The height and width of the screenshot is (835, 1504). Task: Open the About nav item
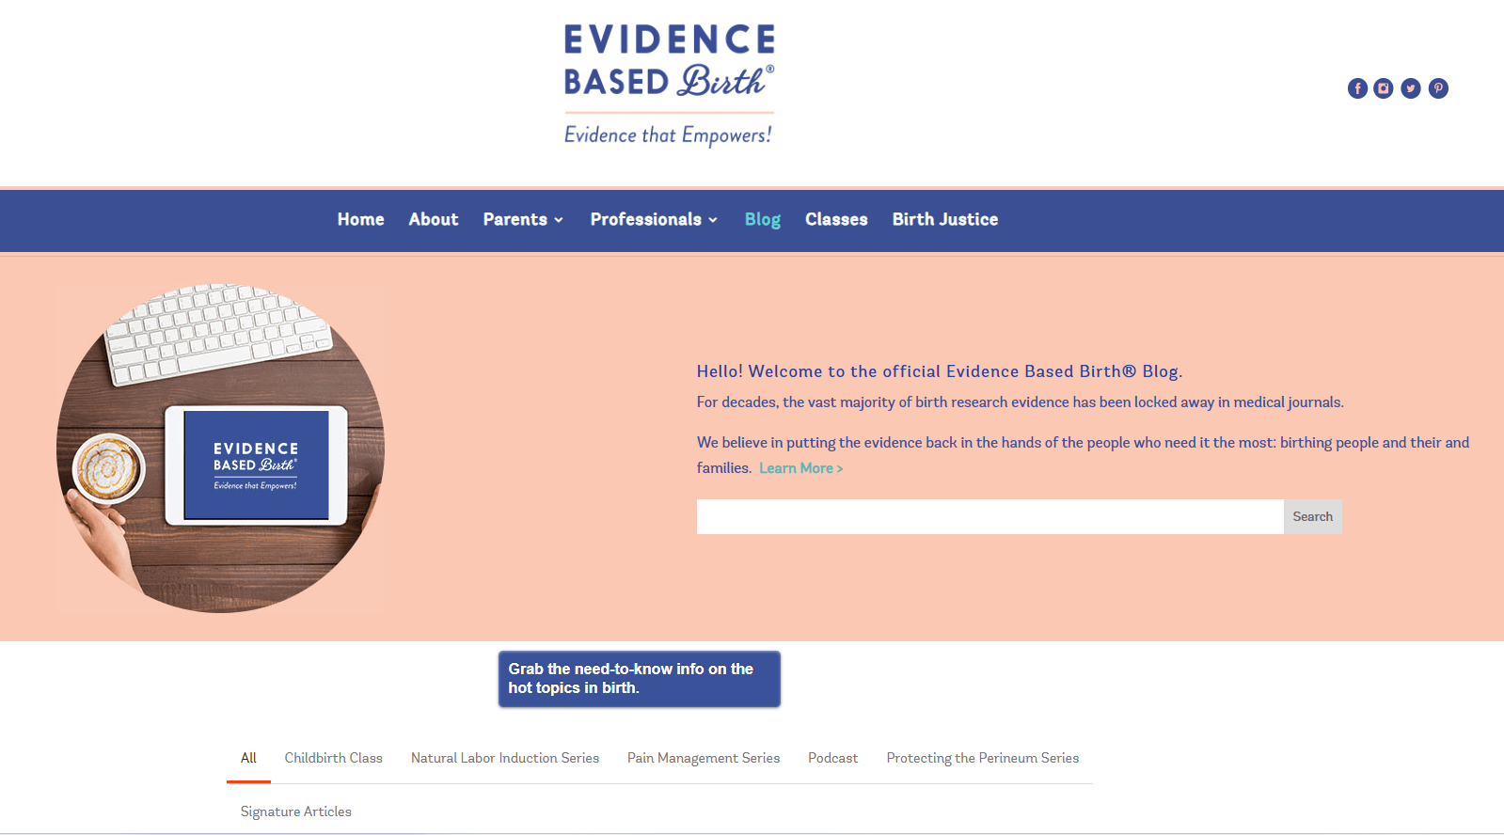coord(434,219)
